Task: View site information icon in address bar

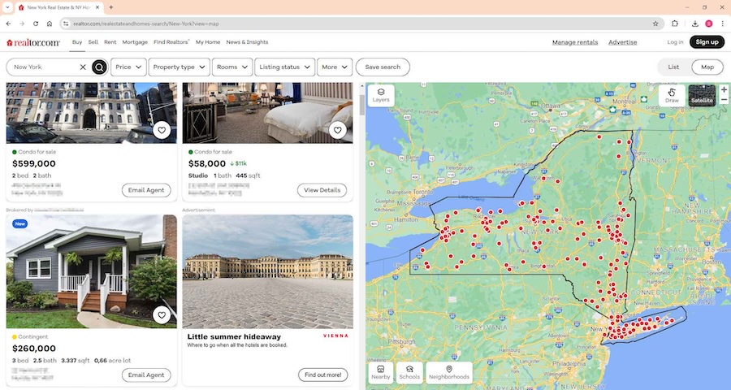Action: click(66, 24)
